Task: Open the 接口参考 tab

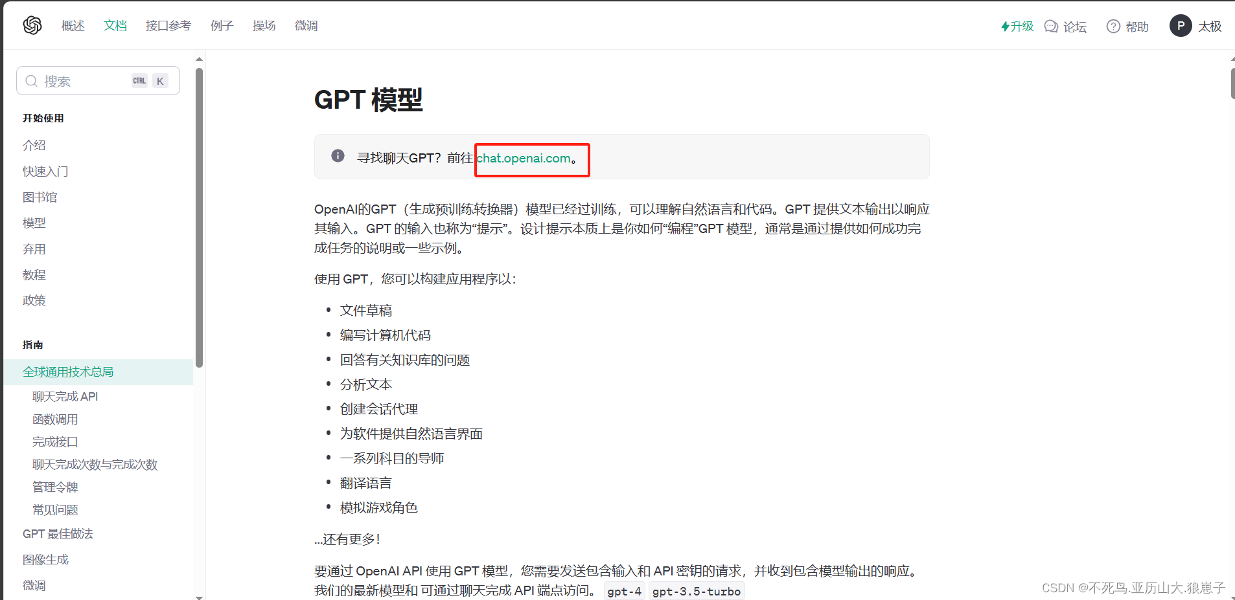Action: tap(168, 26)
